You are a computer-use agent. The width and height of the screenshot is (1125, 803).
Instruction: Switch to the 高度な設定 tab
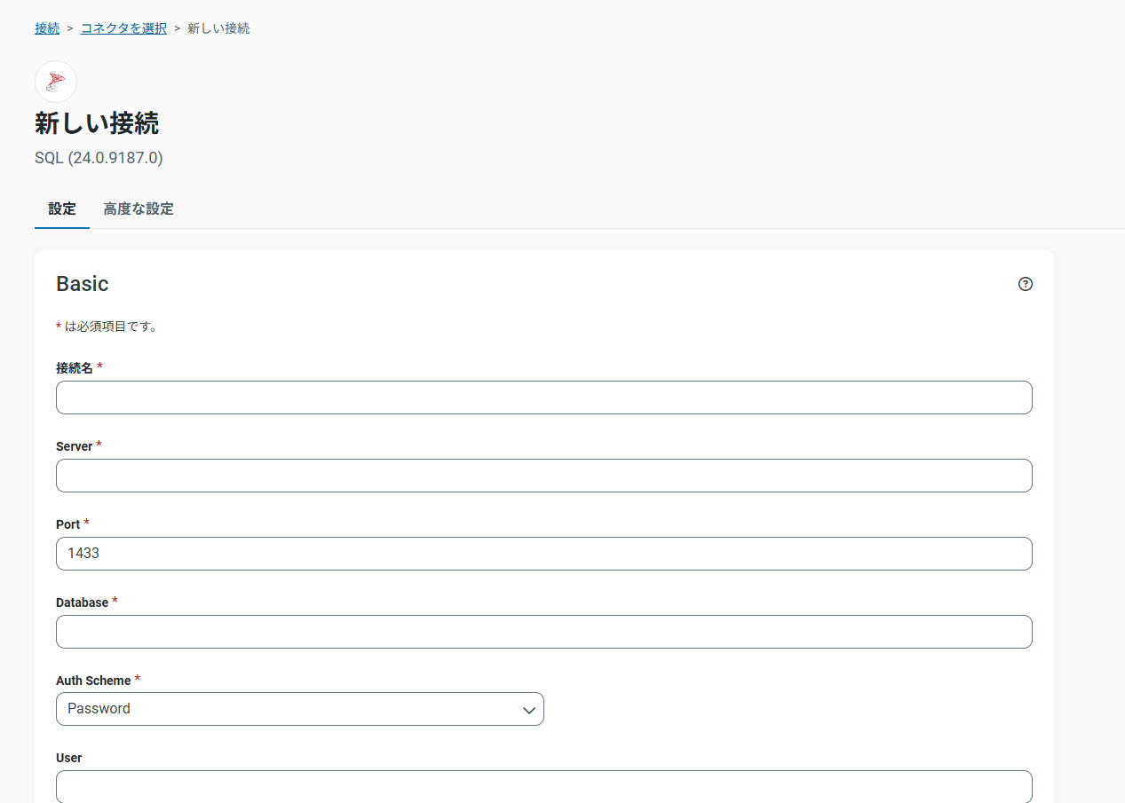[x=139, y=209]
